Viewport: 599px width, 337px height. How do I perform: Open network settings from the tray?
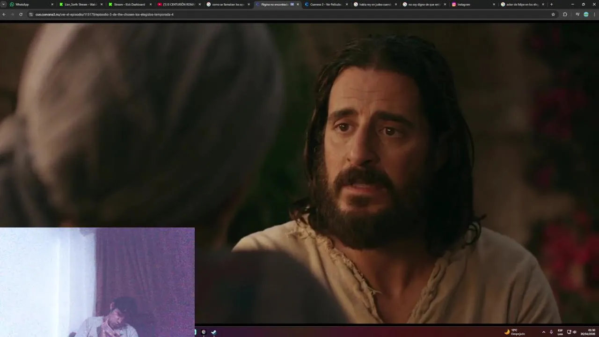569,332
